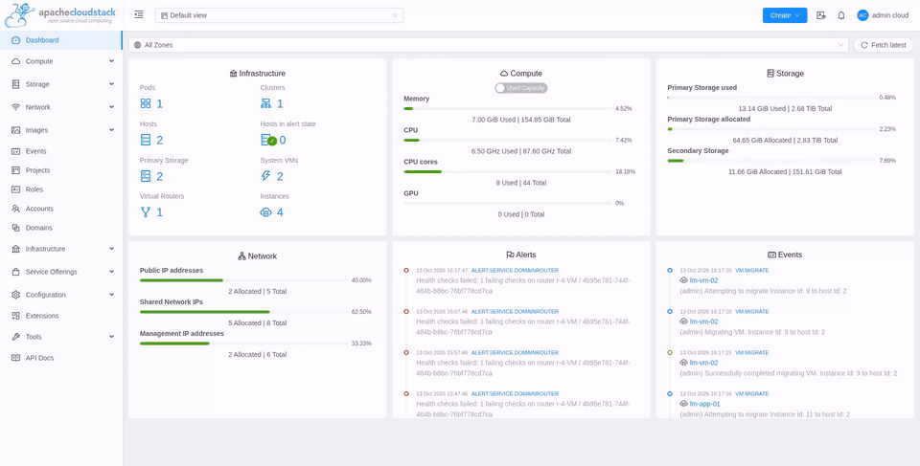This screenshot has width=920, height=466.
Task: Collapse the sidebar with the menu fold icon
Action: pos(139,15)
